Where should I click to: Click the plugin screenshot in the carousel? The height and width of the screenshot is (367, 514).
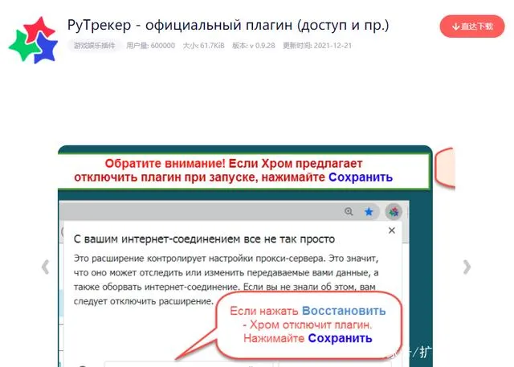click(x=245, y=256)
